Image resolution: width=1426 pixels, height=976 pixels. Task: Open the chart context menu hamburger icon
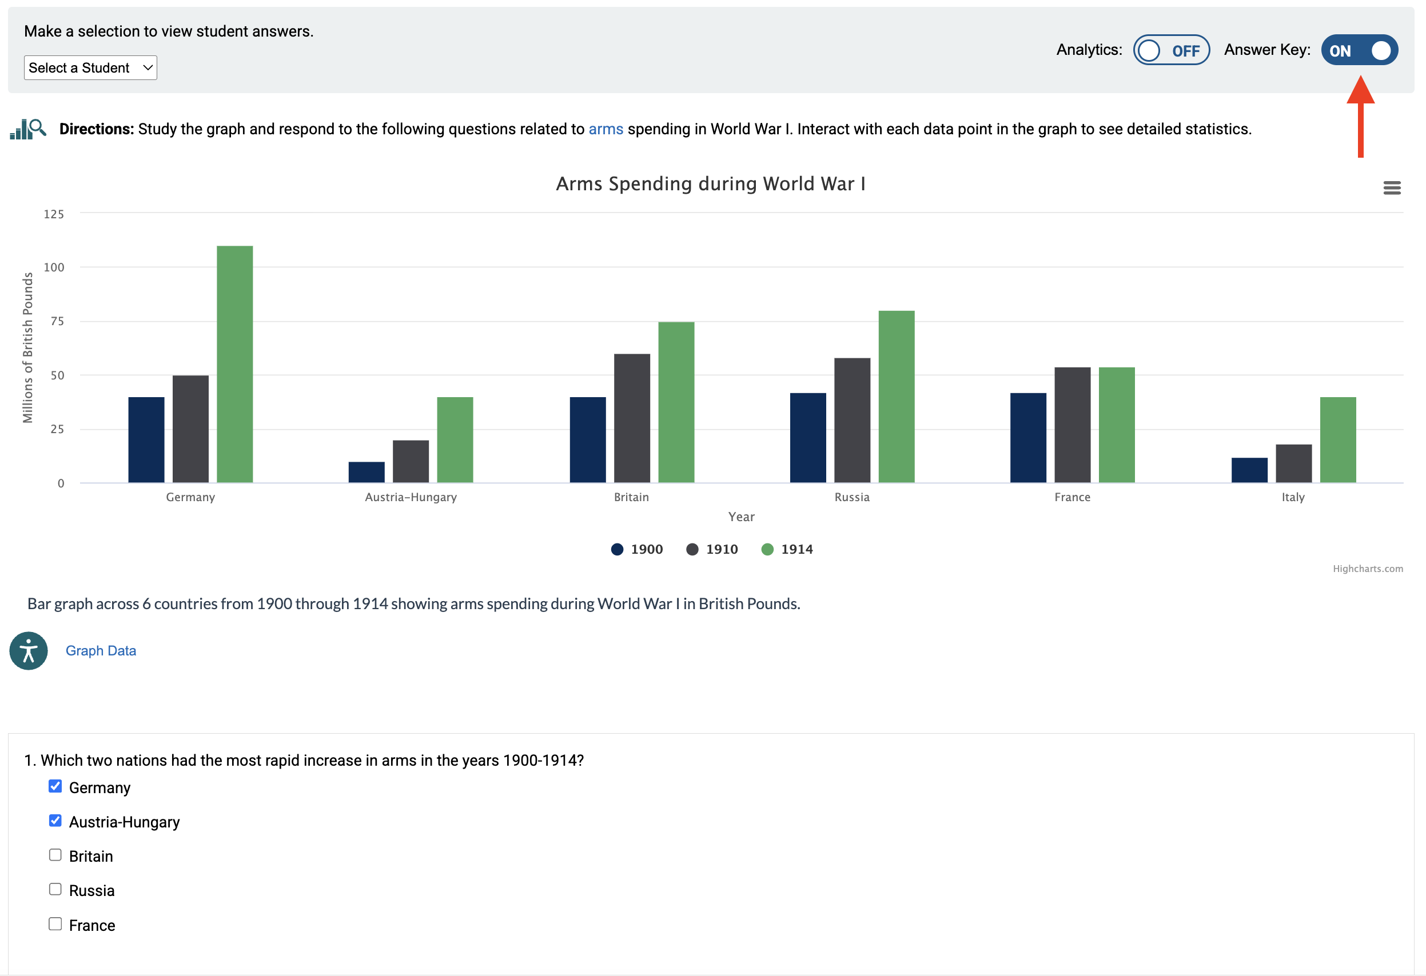click(1391, 187)
